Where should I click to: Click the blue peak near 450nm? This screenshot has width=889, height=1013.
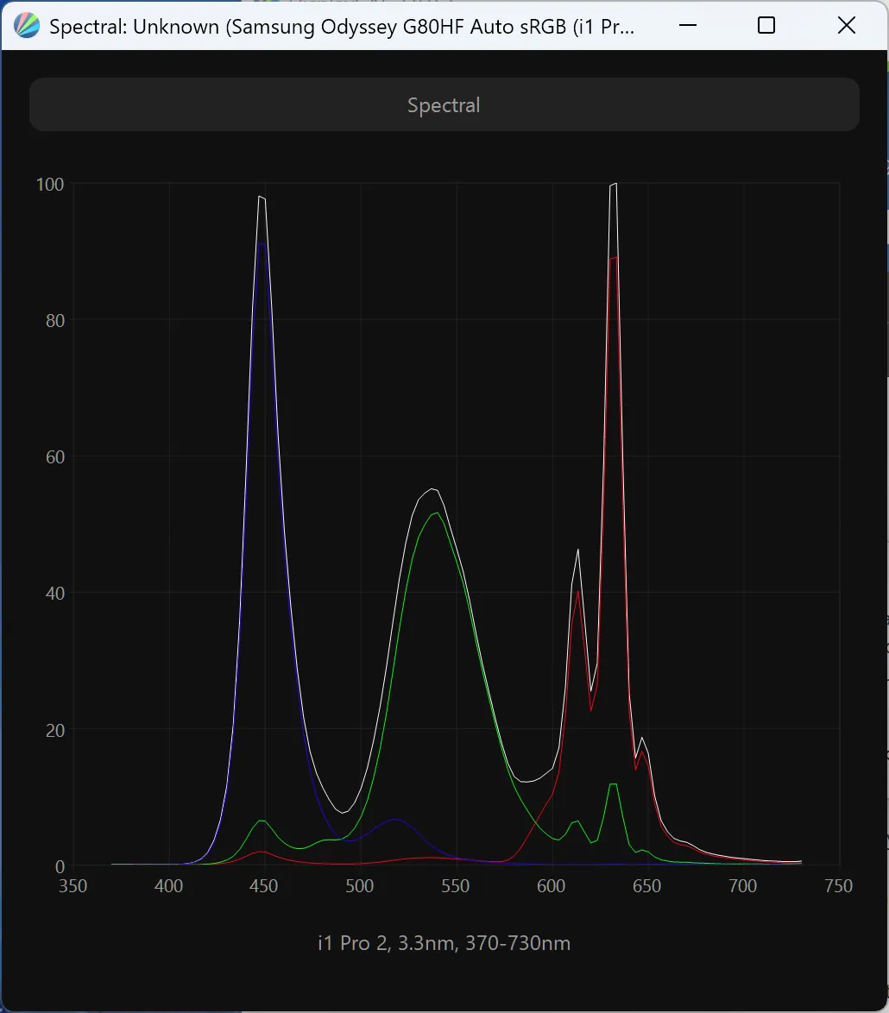click(x=262, y=243)
